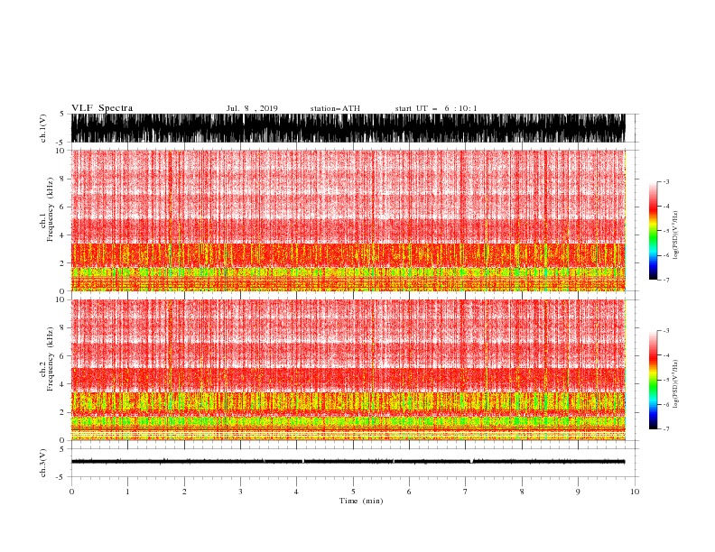The width and height of the screenshot is (715, 552).
Task: Click time axis tick label "9"
Action: coord(578,492)
